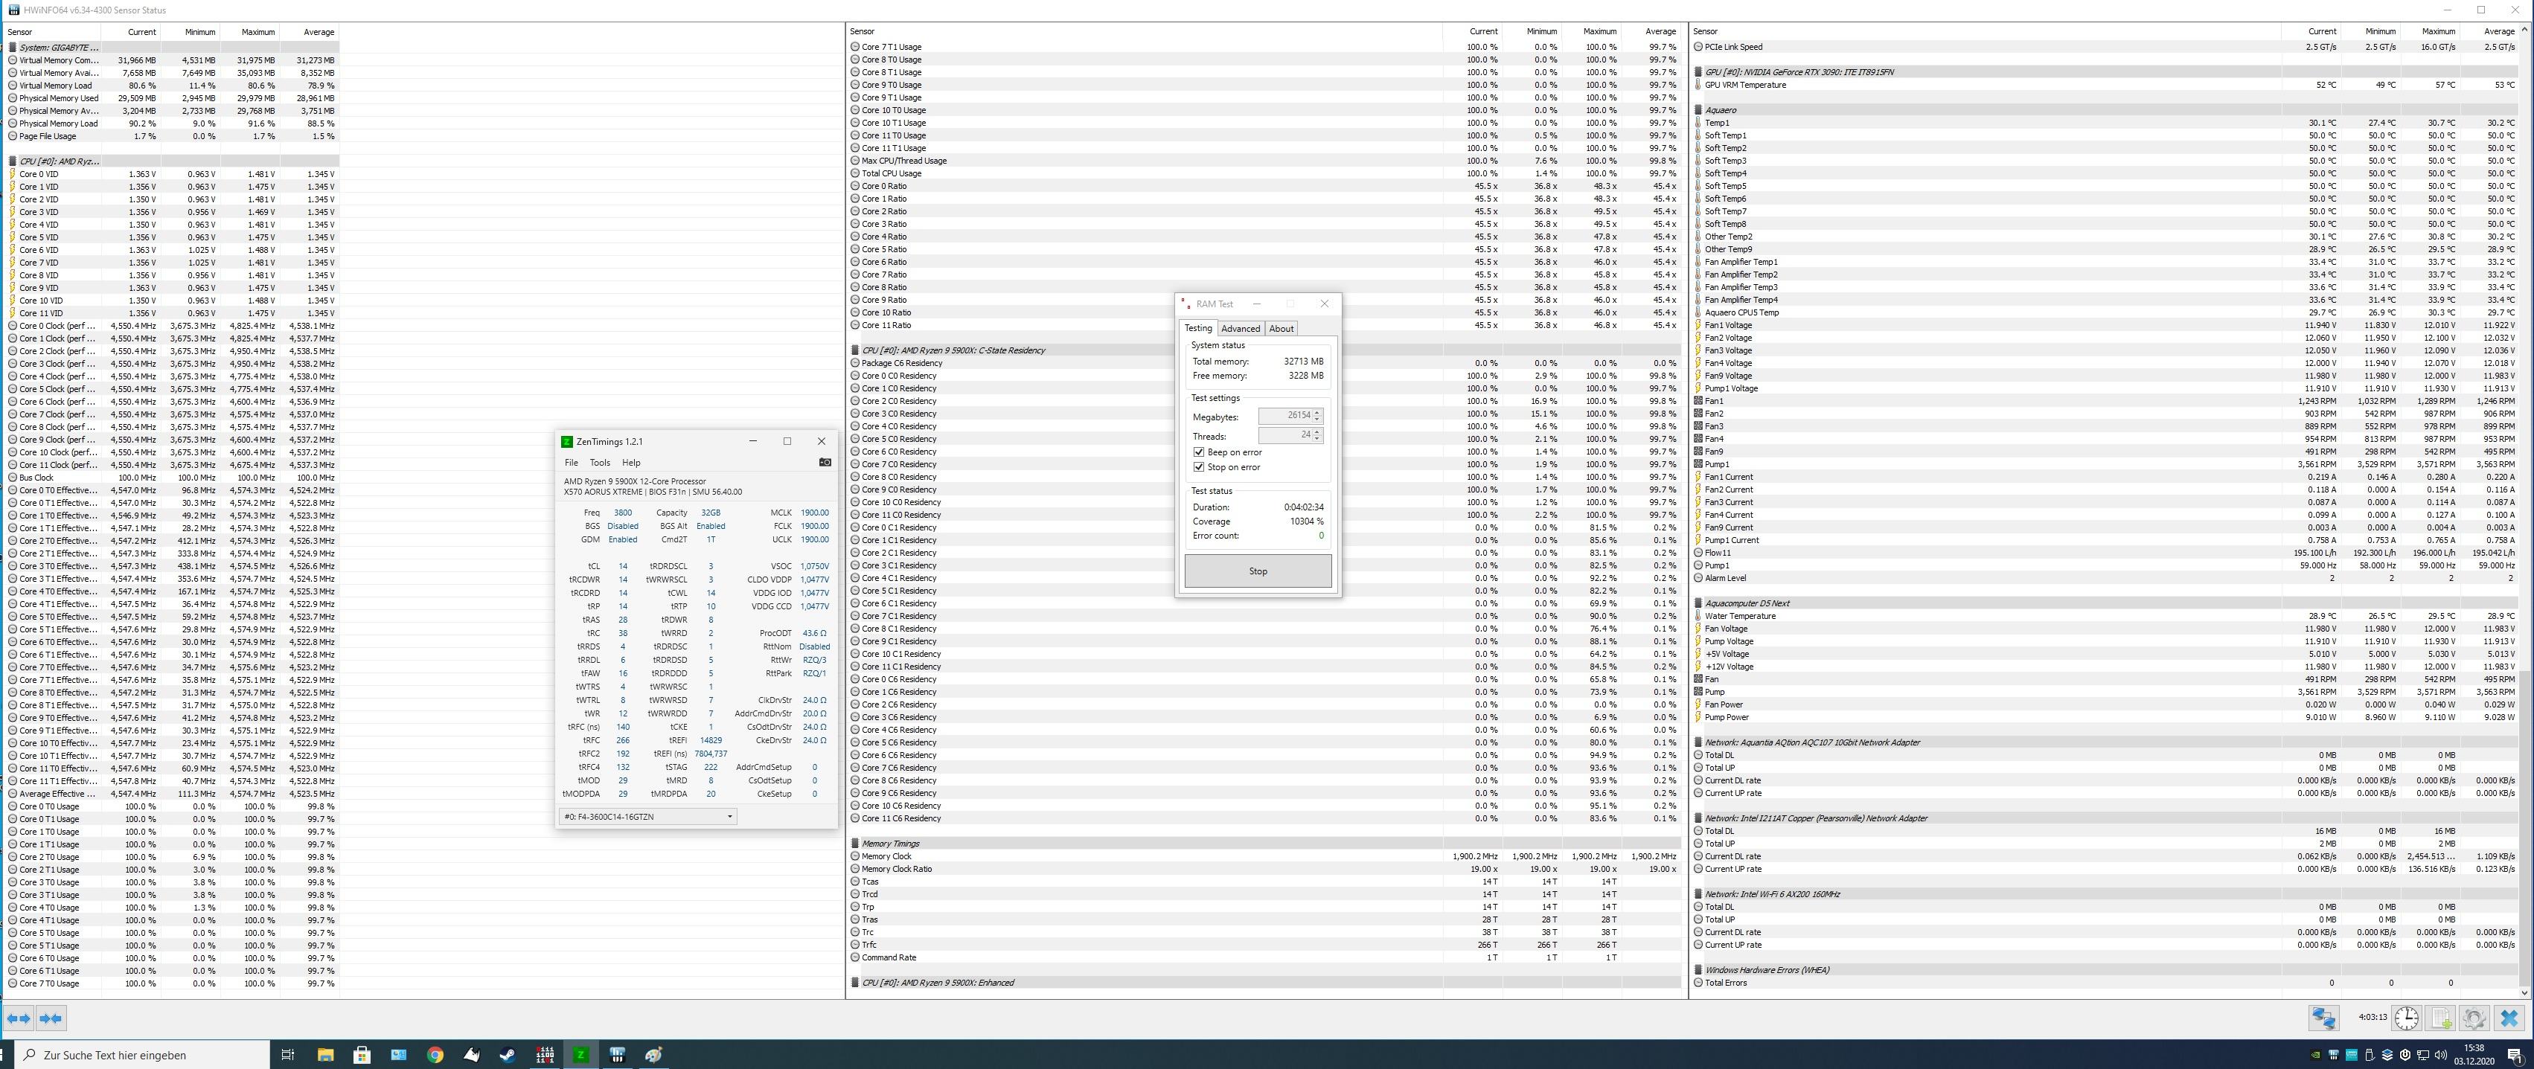Open memory module dropdown F4-3600C14-16GTZN
This screenshot has height=1069, width=2534.
coord(647,816)
